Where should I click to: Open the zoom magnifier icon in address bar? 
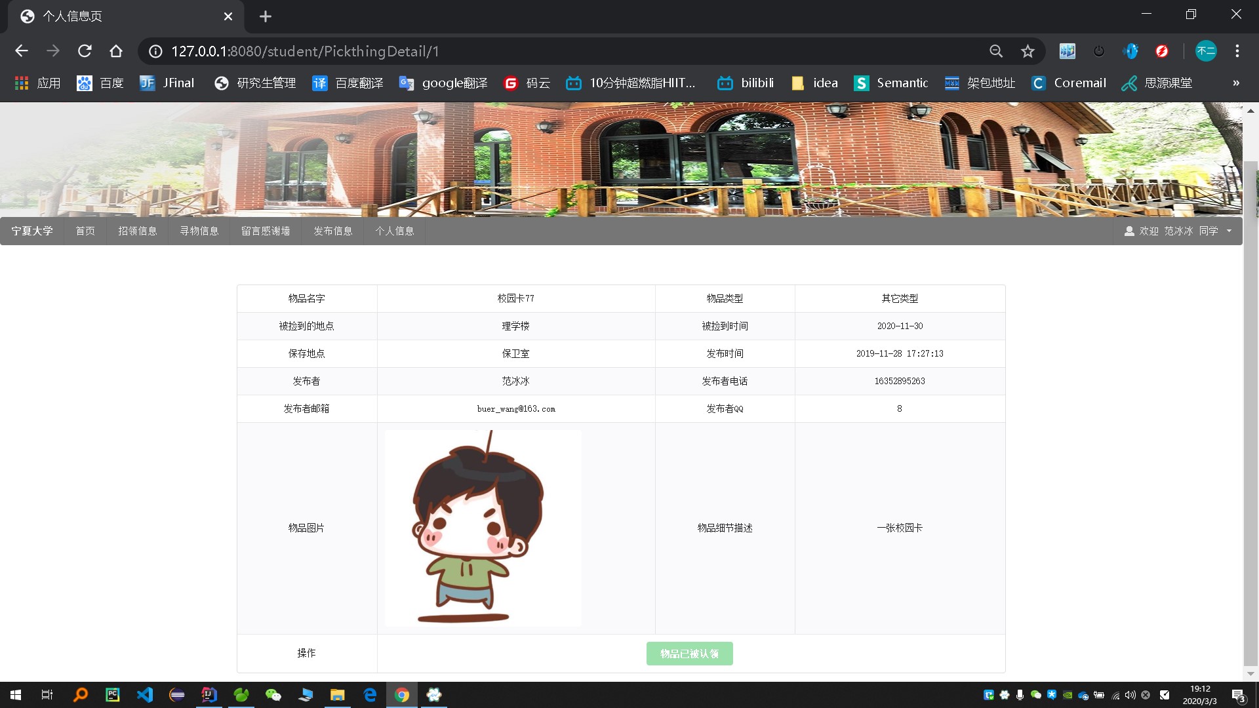996,51
